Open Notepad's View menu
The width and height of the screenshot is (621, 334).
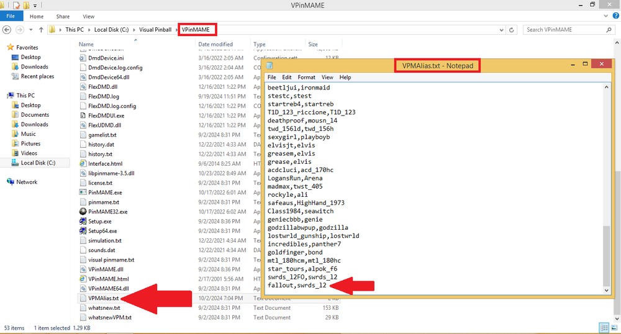[x=327, y=77]
